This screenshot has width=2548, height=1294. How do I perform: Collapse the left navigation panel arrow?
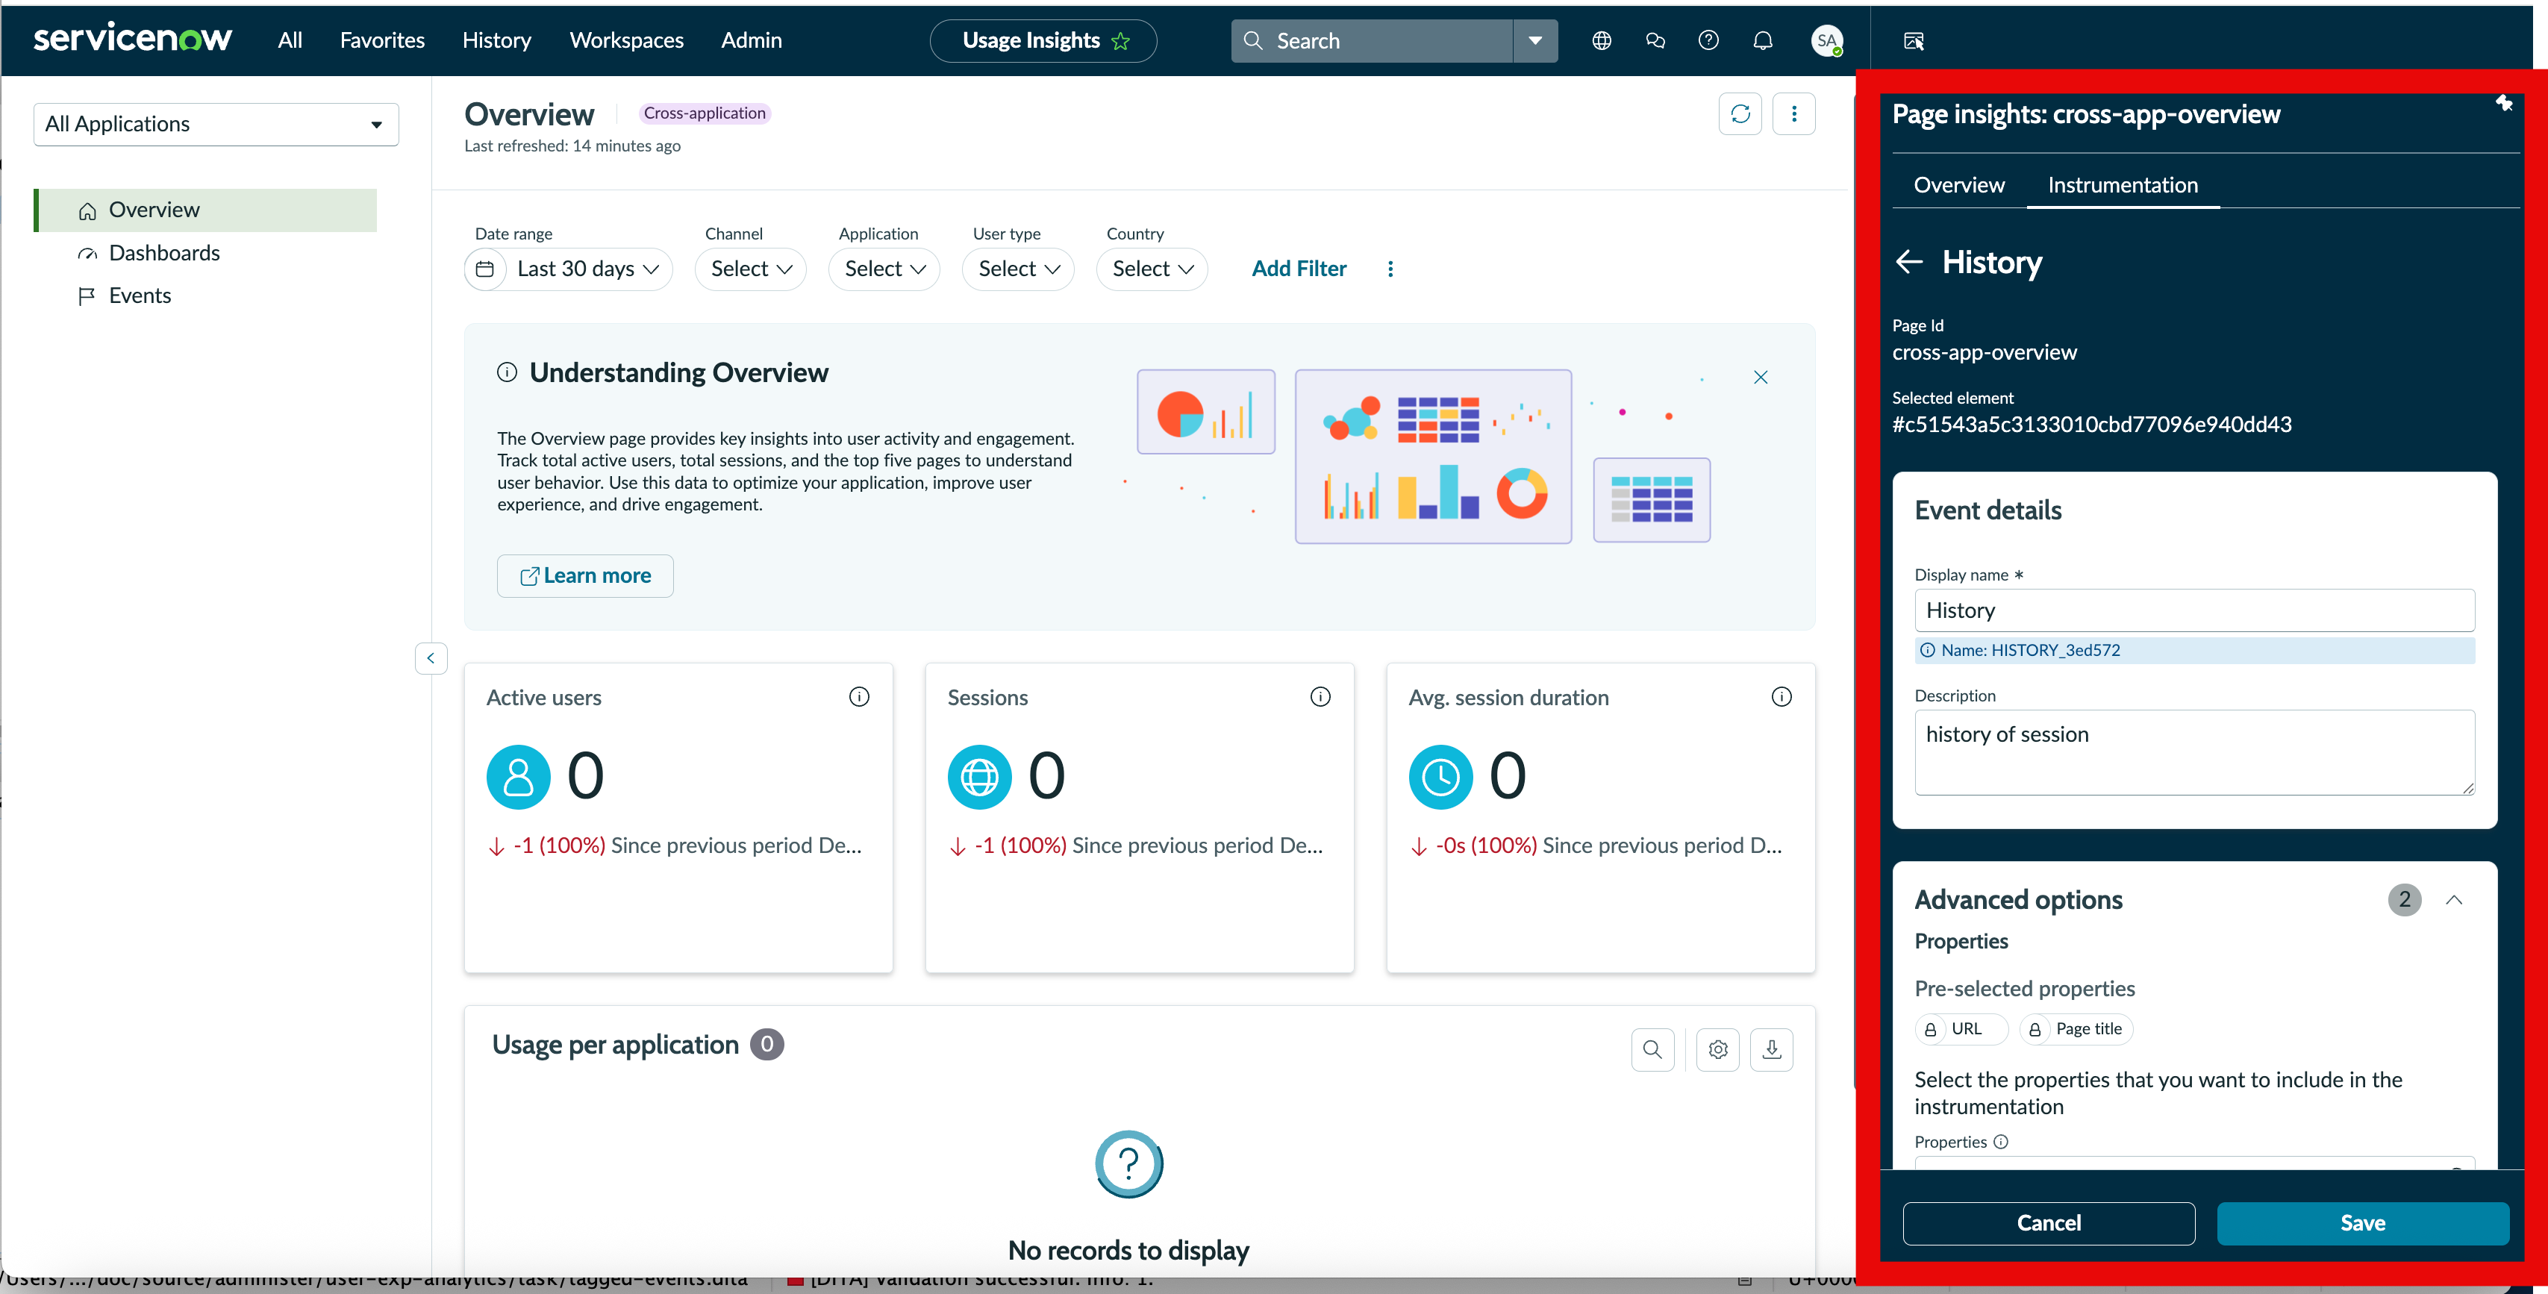point(431,658)
